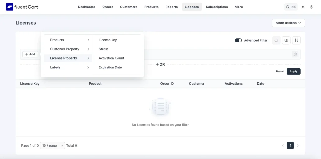Click page number 1 in pagination
321x159 pixels.
[290, 146]
